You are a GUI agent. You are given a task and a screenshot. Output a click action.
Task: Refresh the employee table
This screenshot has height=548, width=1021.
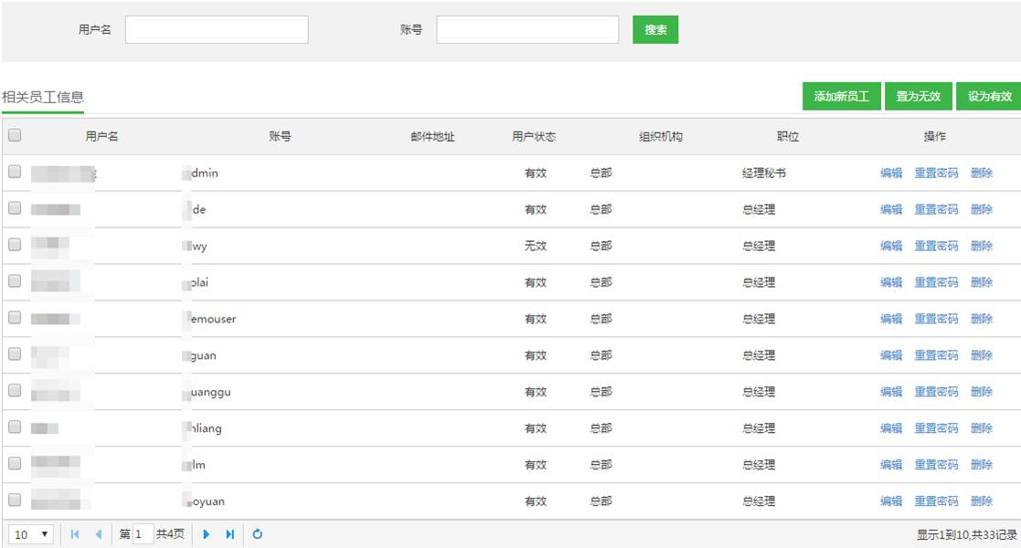(x=258, y=534)
